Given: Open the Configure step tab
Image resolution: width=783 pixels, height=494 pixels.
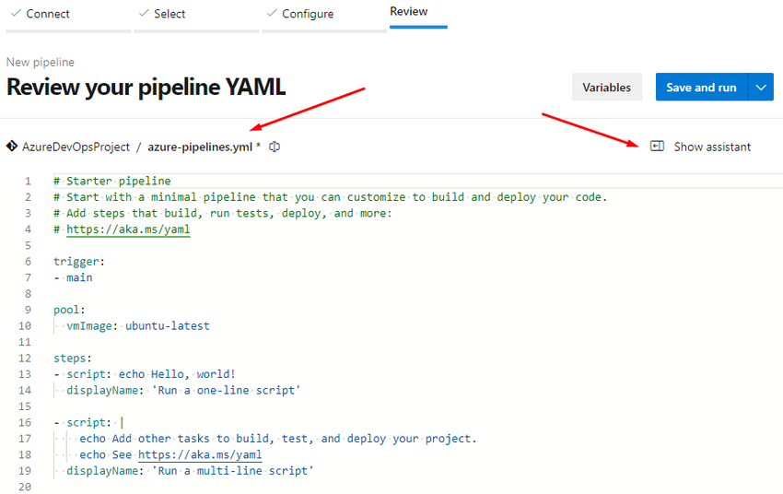Looking at the screenshot, I should point(308,14).
